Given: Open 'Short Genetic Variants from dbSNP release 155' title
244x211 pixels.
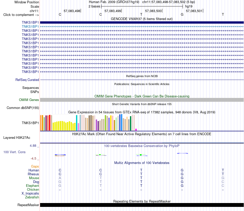Looking at the screenshot, I should (142, 104).
